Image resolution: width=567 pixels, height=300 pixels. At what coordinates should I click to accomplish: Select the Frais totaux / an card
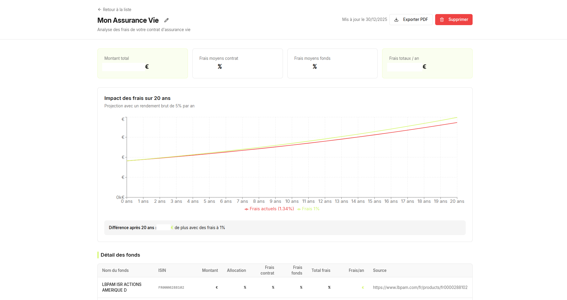[427, 63]
